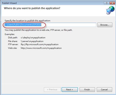Click the File share example \\server\myapplication
This screenshot has height=95, width=116.
click(32, 41)
